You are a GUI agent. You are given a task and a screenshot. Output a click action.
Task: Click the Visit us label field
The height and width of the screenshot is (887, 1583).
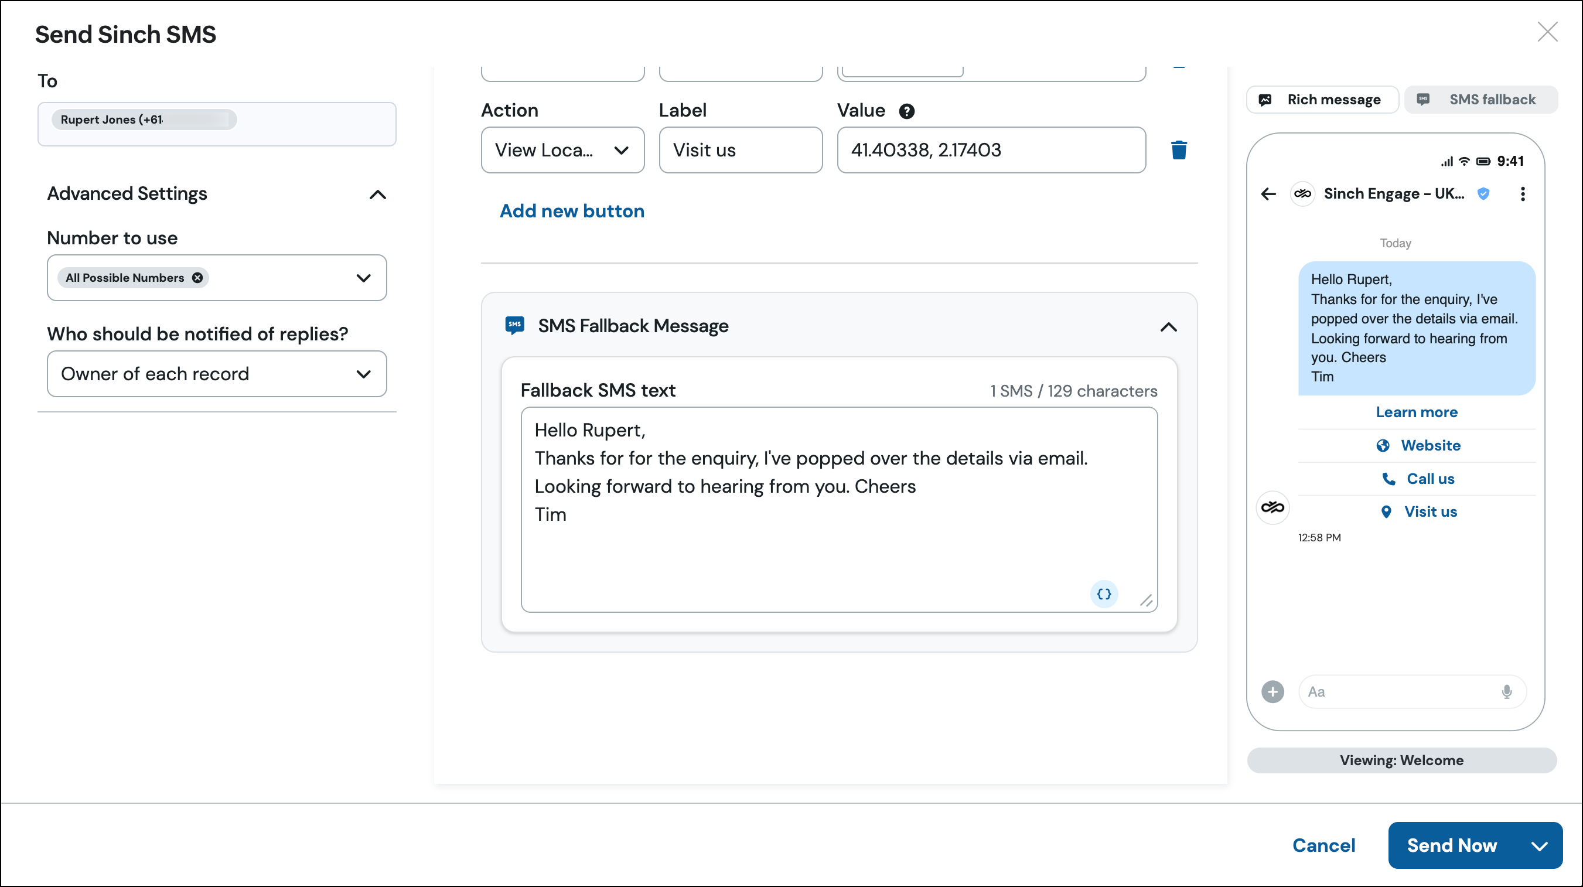(x=741, y=150)
